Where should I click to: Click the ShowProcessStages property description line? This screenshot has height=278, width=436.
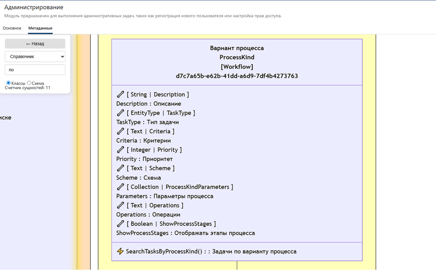(185, 233)
